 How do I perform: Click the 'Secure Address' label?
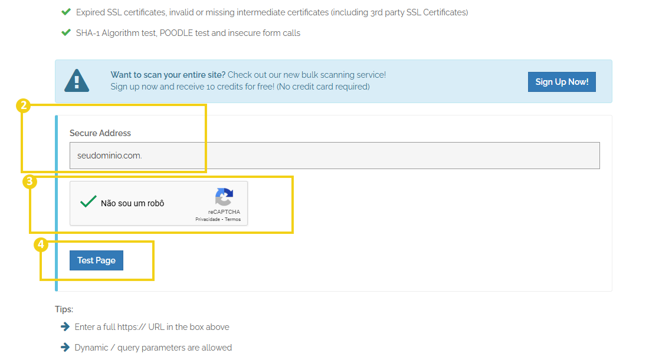point(100,133)
